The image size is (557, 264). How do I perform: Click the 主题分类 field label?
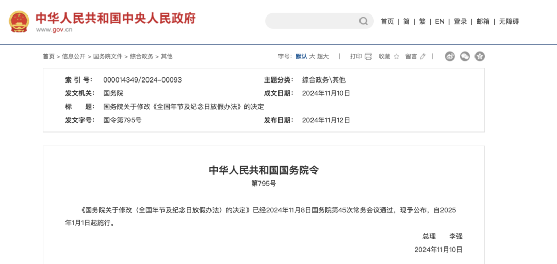tap(278, 80)
